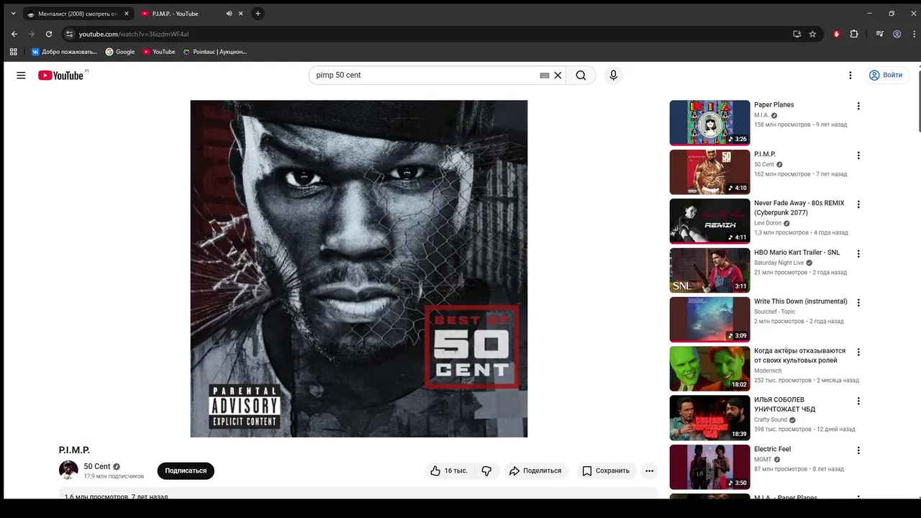Screen dimensions: 921x518
Task: Open the HBO Mario Kart Trailer title
Action: [797, 253]
